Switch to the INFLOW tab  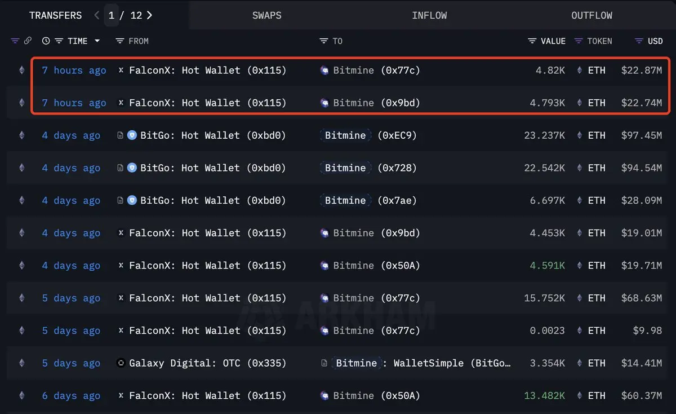pos(429,15)
